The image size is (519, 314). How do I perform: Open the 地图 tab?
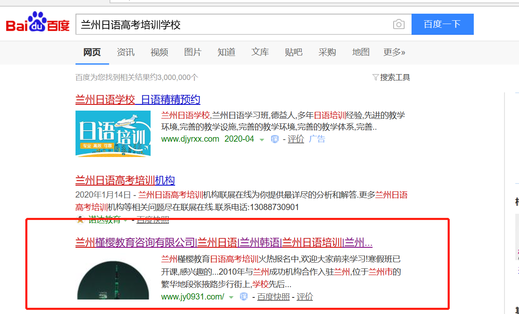click(361, 52)
